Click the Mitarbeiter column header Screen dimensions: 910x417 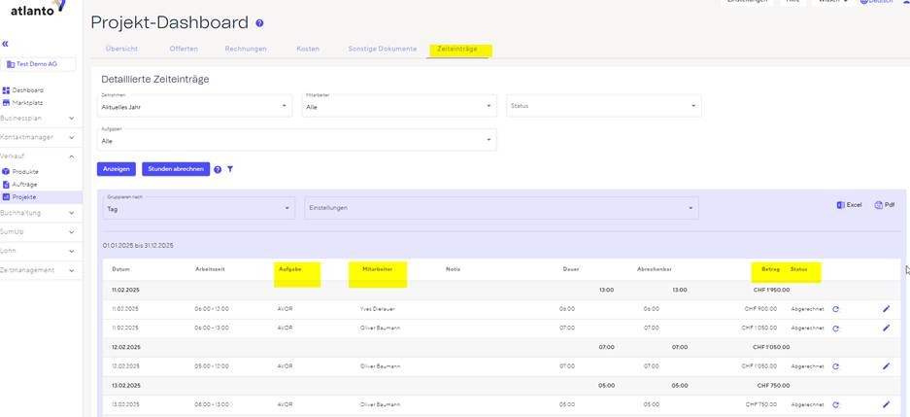pyautogui.click(x=376, y=269)
